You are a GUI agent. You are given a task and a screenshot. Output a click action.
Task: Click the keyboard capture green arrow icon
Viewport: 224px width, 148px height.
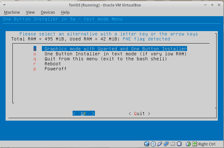coord(195,144)
